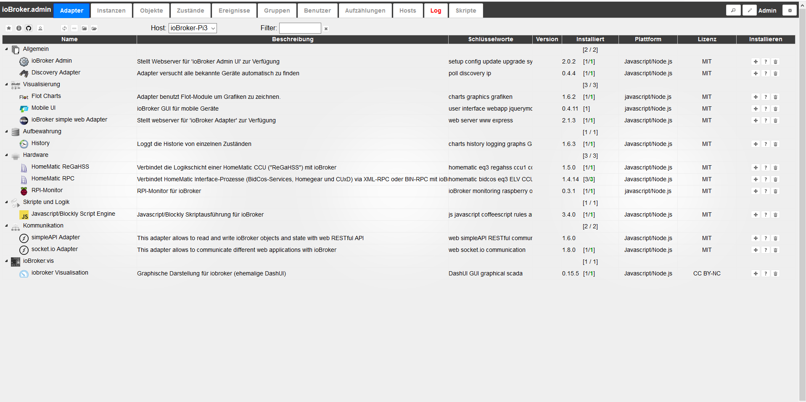
Task: Collapse the Kommunikation group
Action: click(6, 226)
